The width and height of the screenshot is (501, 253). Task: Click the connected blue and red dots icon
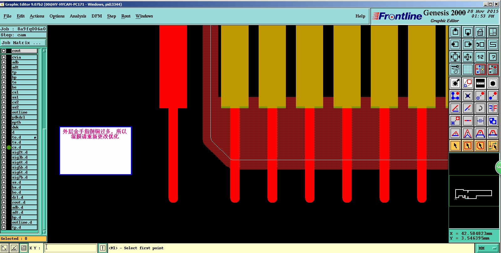click(x=455, y=96)
